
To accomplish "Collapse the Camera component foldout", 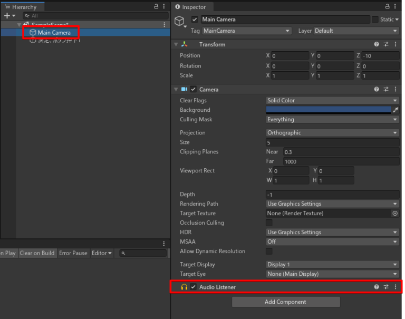I will click(x=176, y=89).
